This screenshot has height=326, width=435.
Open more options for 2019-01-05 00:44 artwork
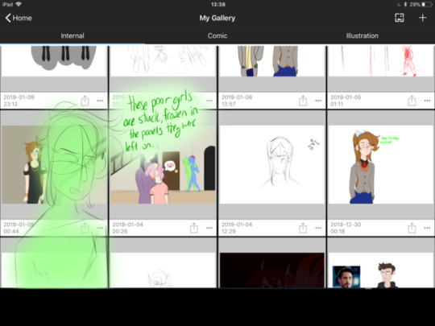(100, 228)
